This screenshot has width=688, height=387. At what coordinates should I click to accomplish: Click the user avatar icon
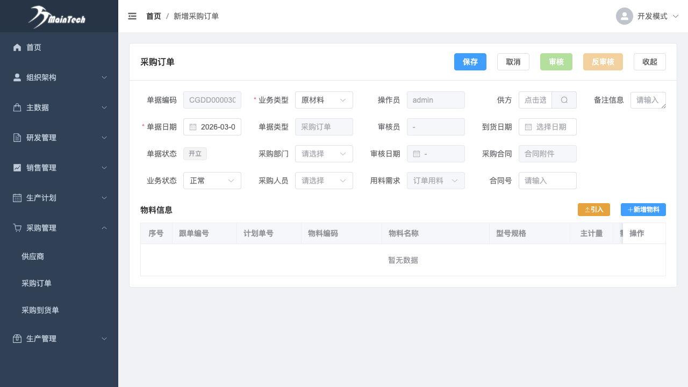[624, 16]
